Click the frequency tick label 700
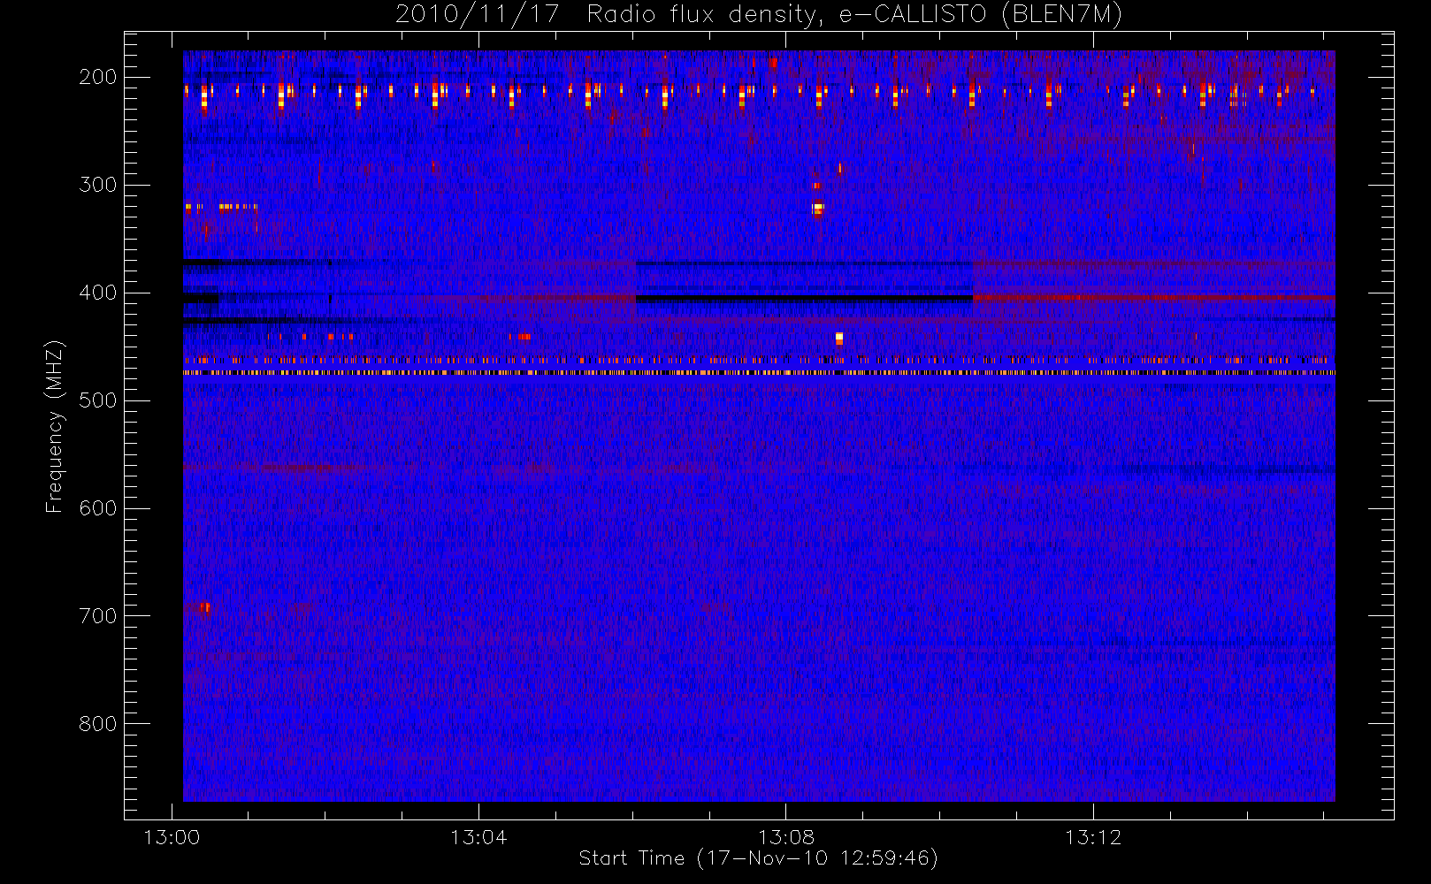Image resolution: width=1431 pixels, height=884 pixels. (98, 616)
